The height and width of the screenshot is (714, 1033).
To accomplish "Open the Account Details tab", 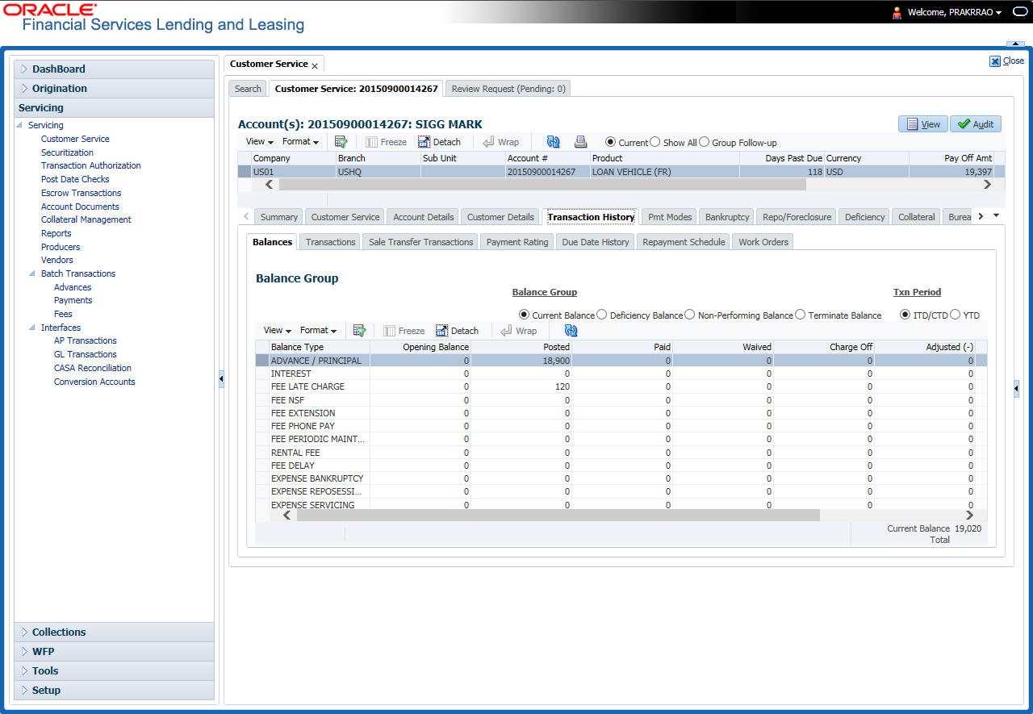I will [423, 217].
